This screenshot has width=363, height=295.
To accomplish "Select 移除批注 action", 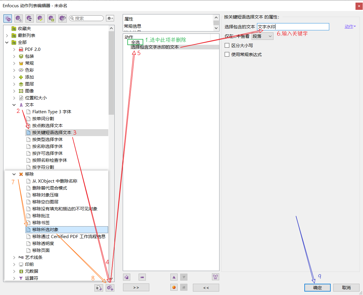I will 41,216.
